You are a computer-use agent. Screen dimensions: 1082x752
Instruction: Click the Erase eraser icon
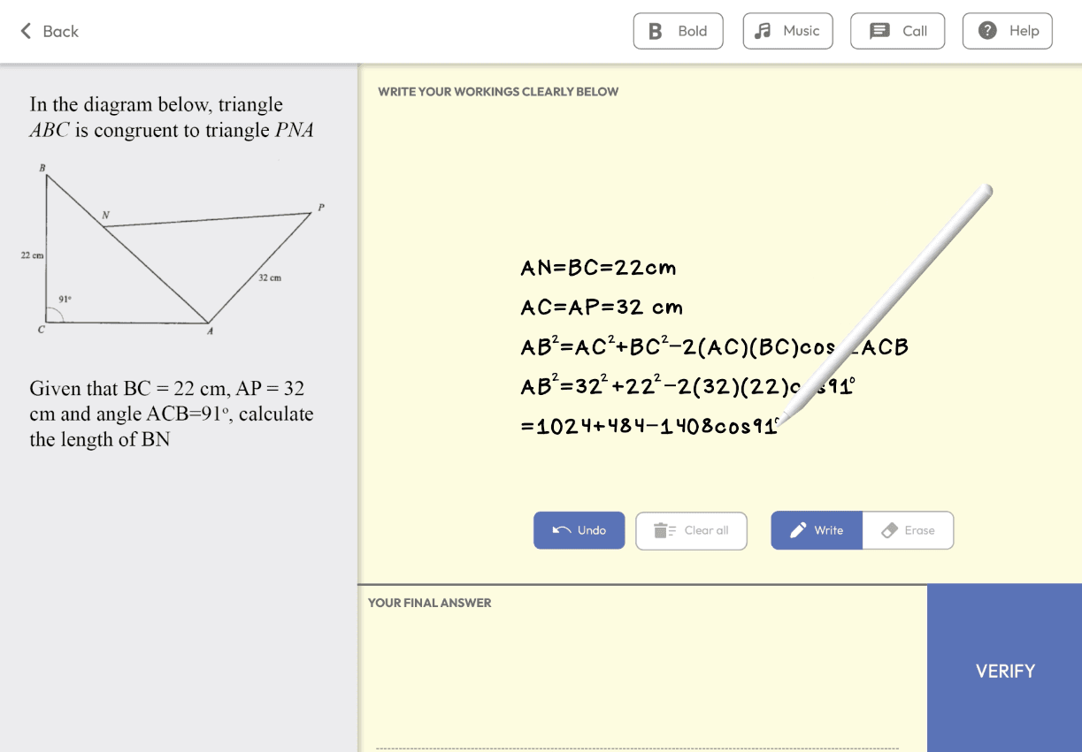tap(890, 530)
